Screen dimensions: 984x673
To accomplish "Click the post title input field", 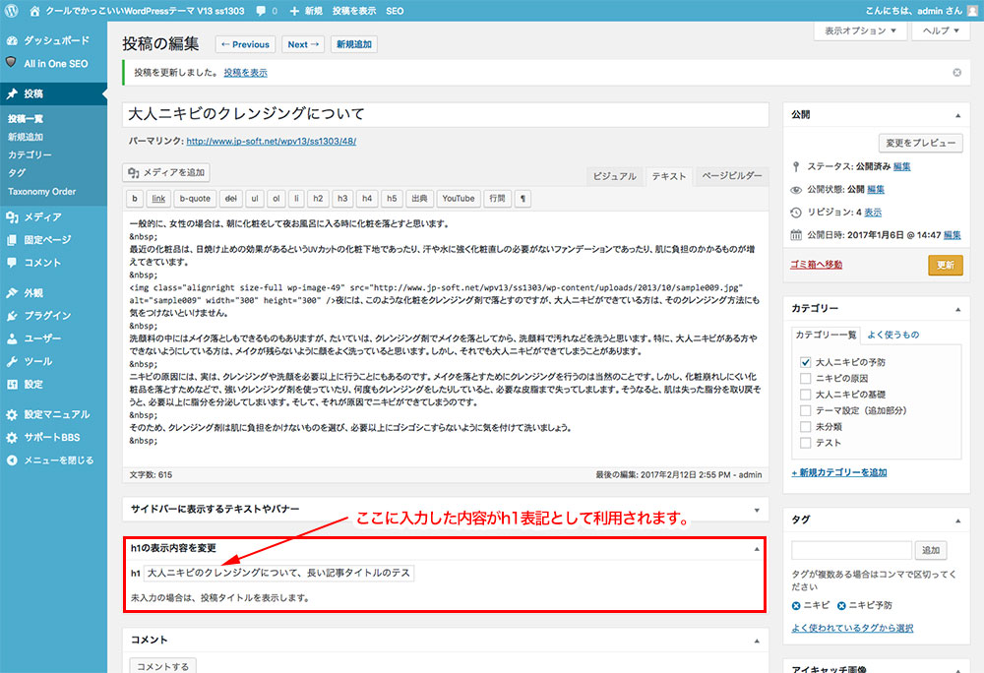I will pyautogui.click(x=446, y=114).
